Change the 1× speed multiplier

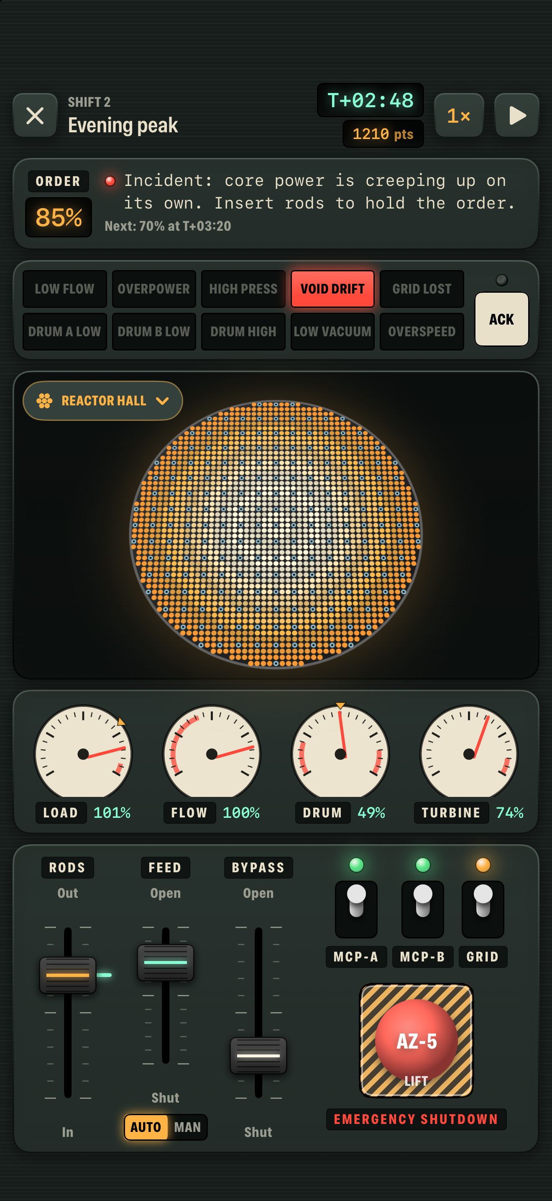(459, 115)
